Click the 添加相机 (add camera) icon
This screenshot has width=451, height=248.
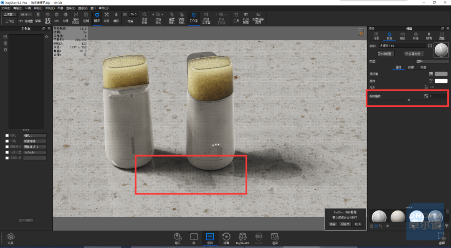144,18
